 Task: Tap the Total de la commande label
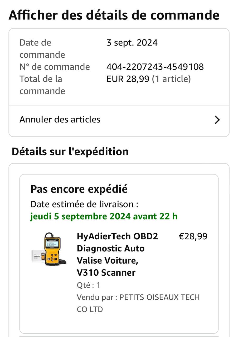point(42,85)
